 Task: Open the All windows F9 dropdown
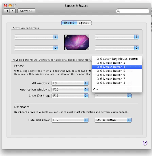(70, 83)
